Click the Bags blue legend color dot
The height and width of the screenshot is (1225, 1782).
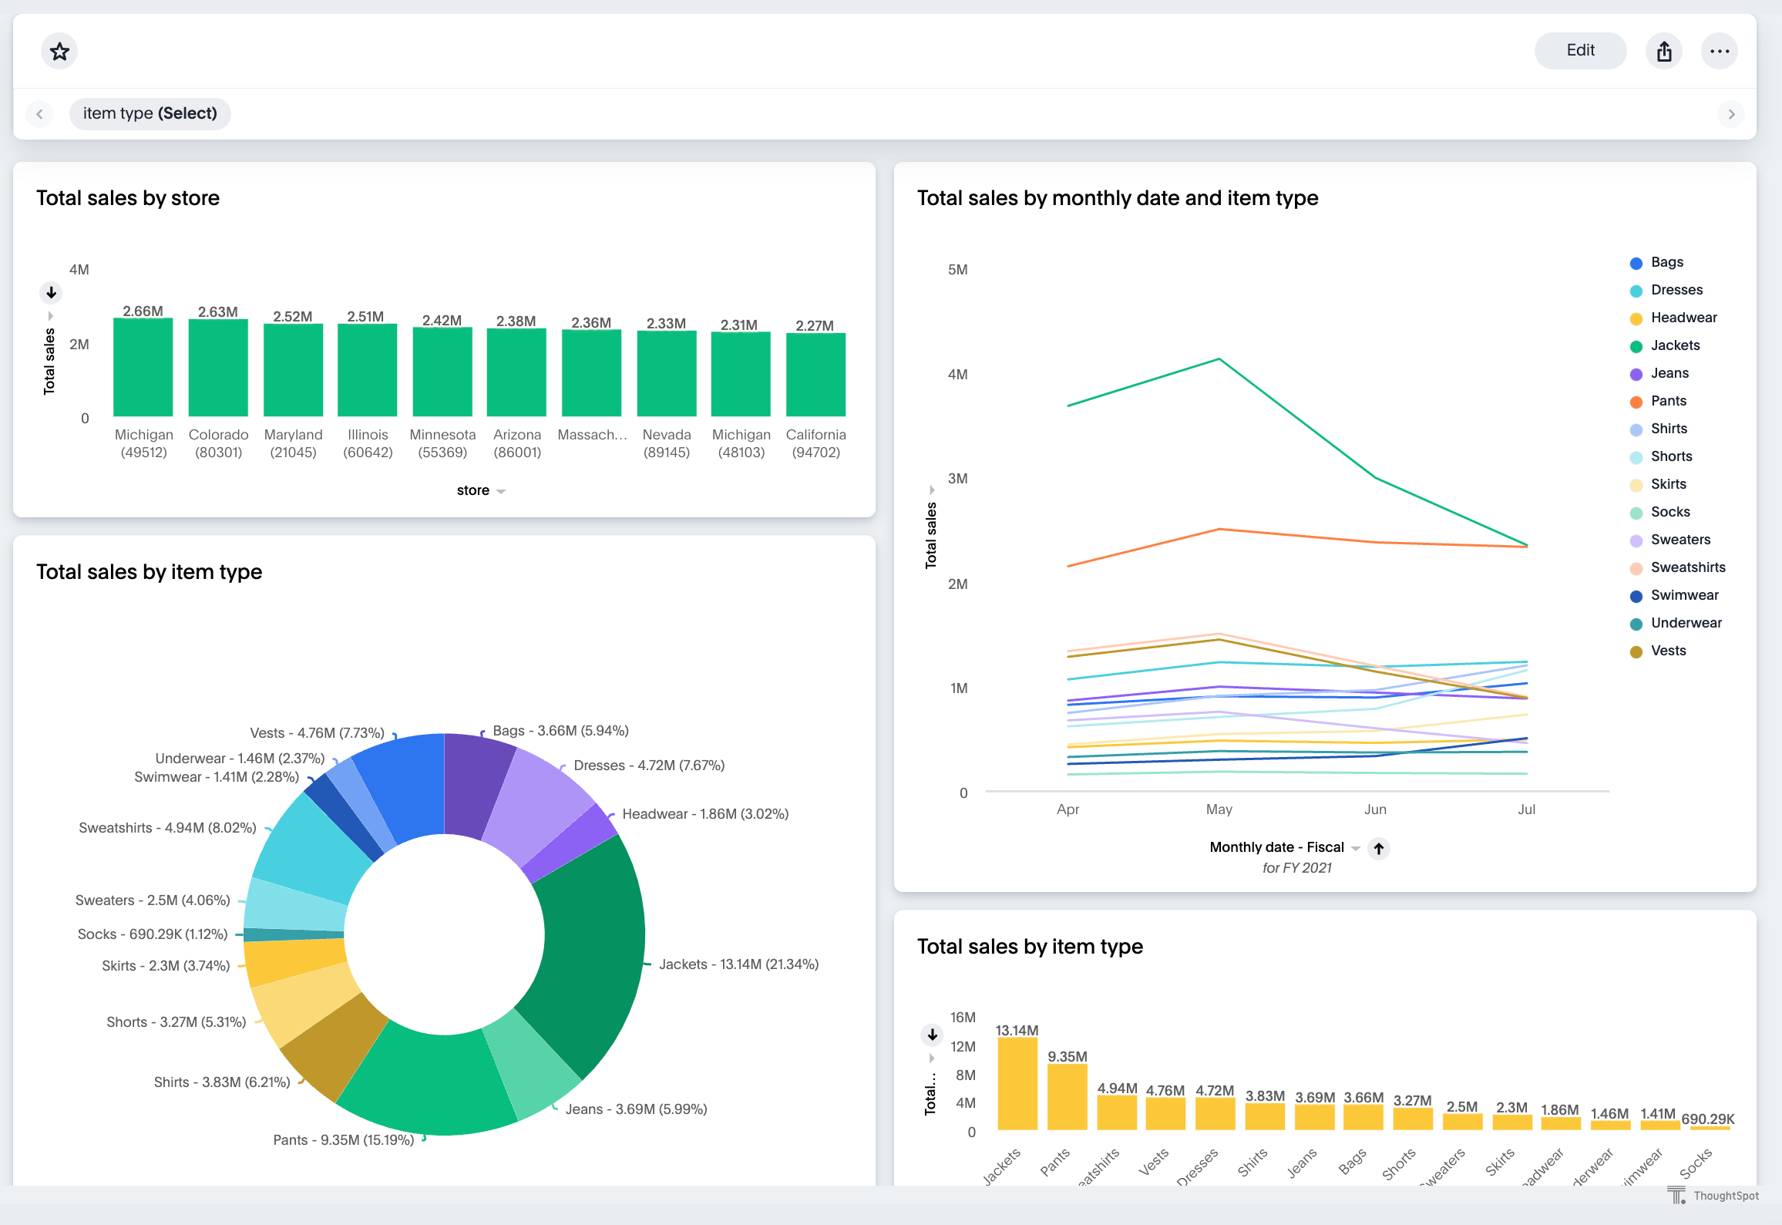(1636, 263)
